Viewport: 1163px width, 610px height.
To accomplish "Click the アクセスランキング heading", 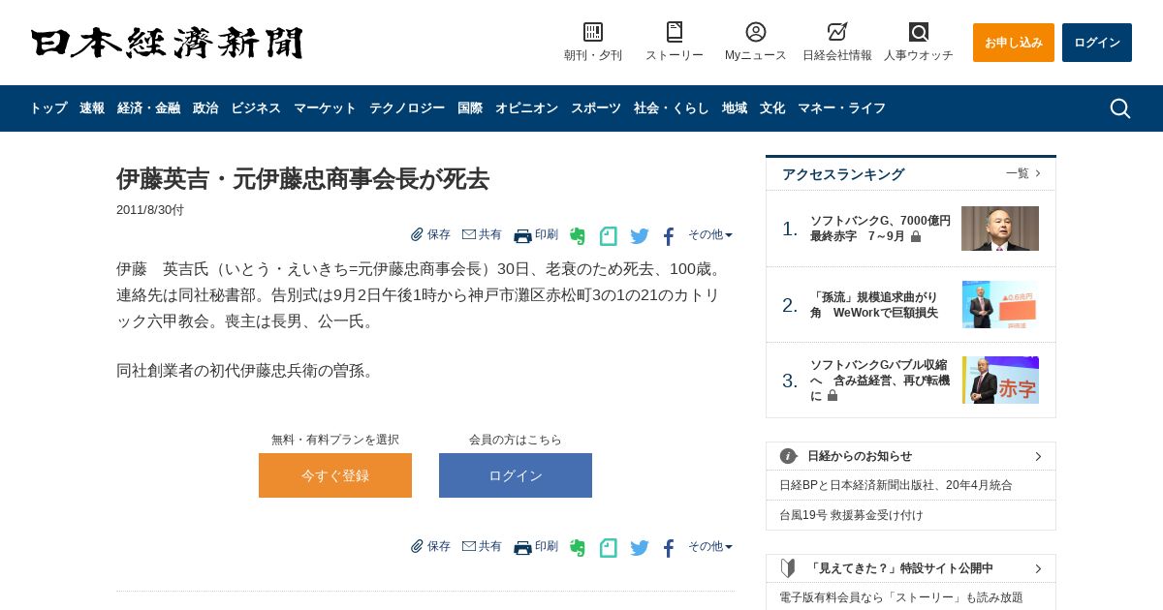I will (843, 174).
